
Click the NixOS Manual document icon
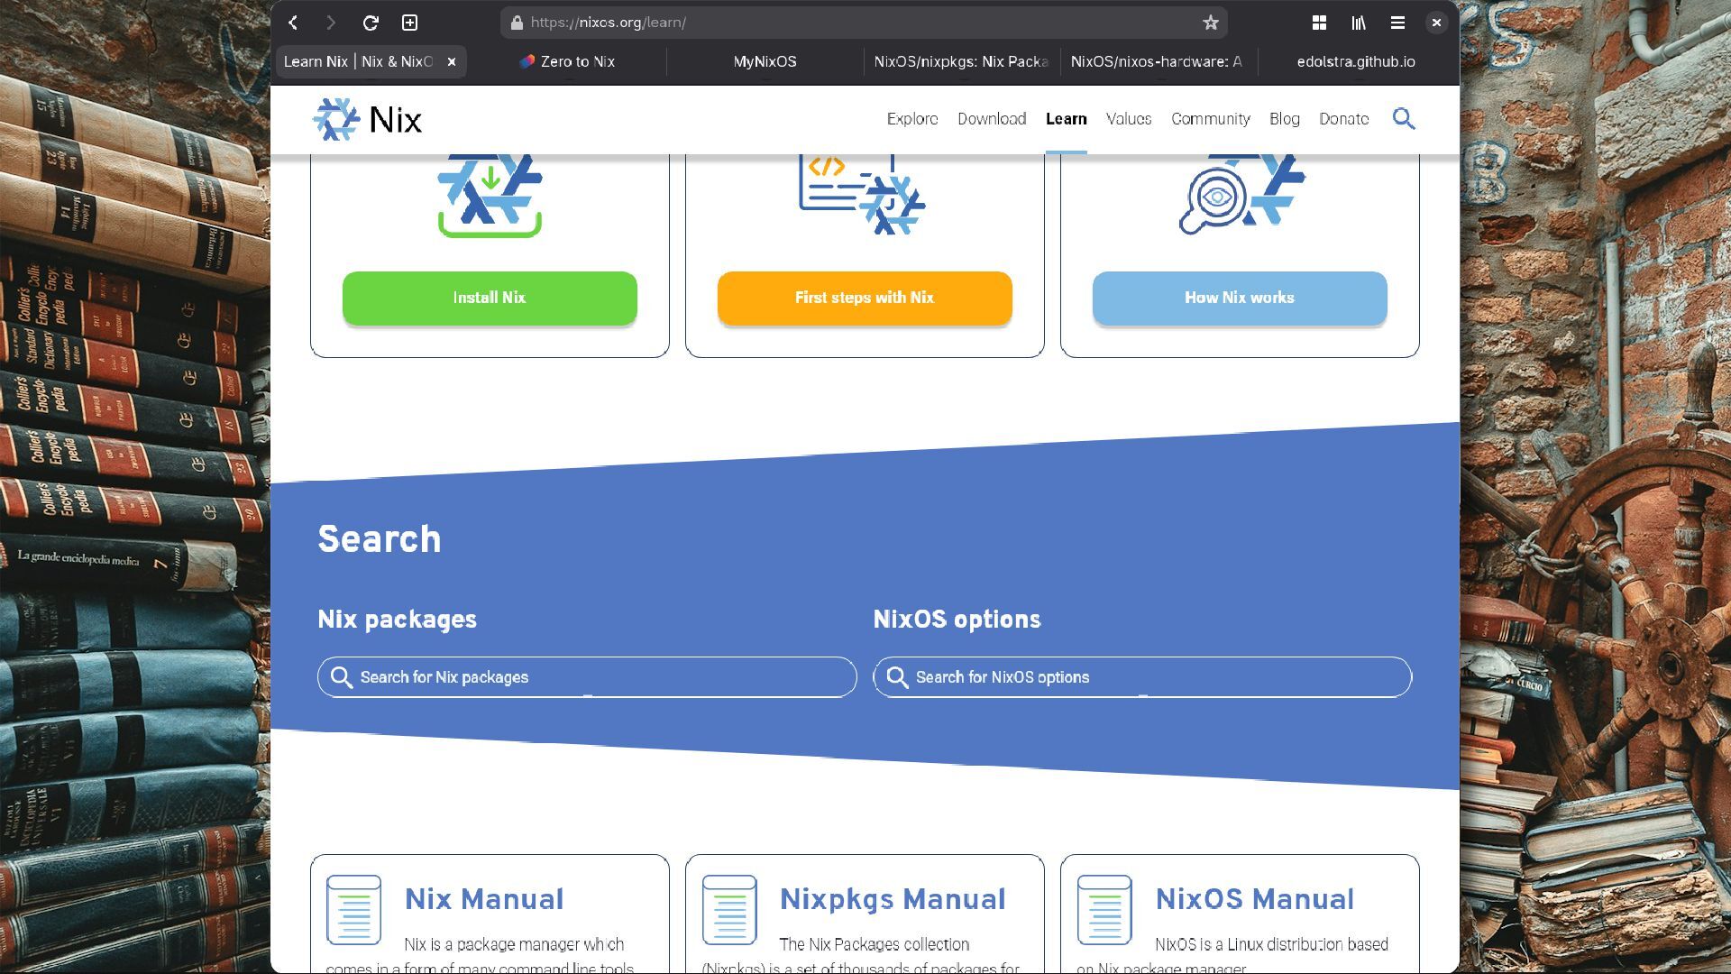click(x=1104, y=910)
